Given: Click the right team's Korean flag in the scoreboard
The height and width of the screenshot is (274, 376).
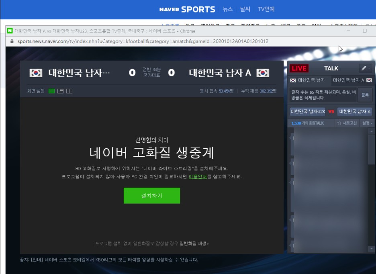Looking at the screenshot, I should click(x=263, y=73).
